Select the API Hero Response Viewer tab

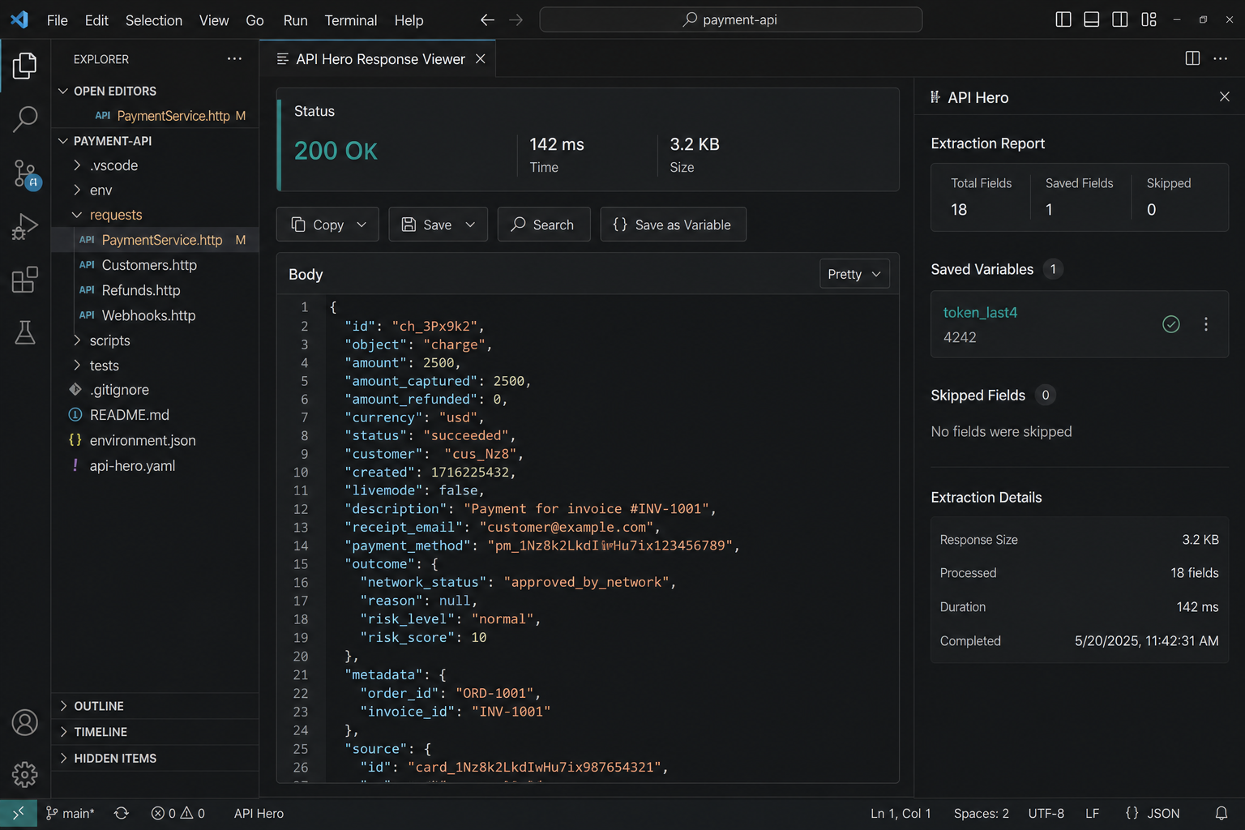pyautogui.click(x=379, y=58)
